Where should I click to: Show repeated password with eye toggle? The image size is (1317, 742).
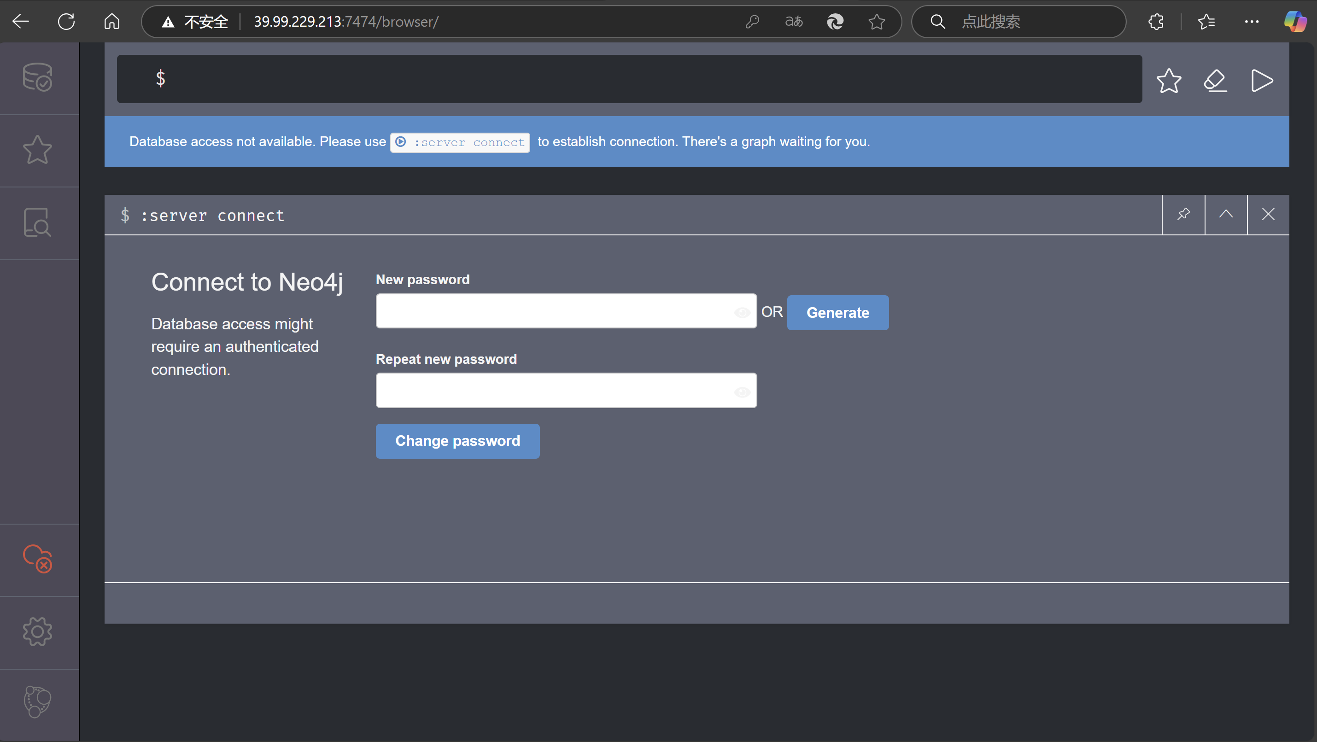click(x=742, y=392)
